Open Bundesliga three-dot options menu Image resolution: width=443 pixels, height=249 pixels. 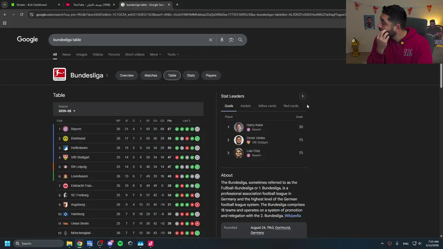pyautogui.click(x=107, y=75)
